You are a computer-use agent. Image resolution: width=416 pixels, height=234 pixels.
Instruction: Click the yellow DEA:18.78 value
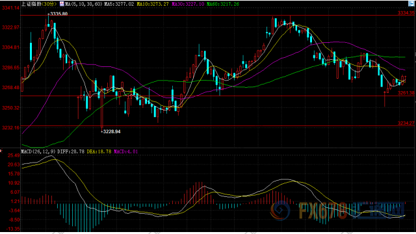[99, 151]
